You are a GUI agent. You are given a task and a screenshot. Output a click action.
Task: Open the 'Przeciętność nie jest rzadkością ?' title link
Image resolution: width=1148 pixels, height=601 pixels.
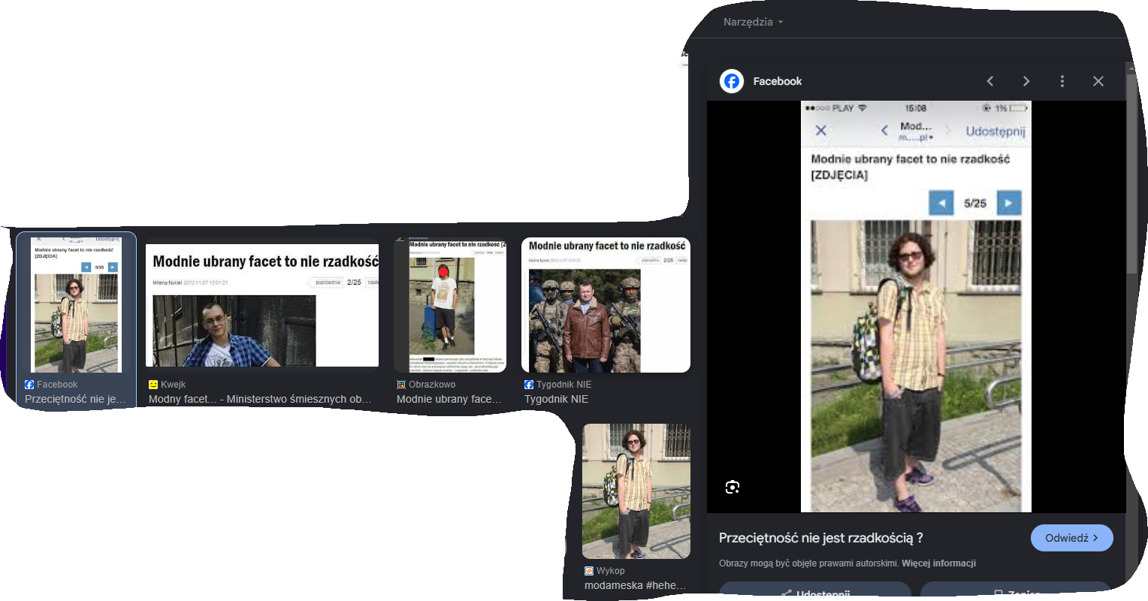[x=821, y=538]
